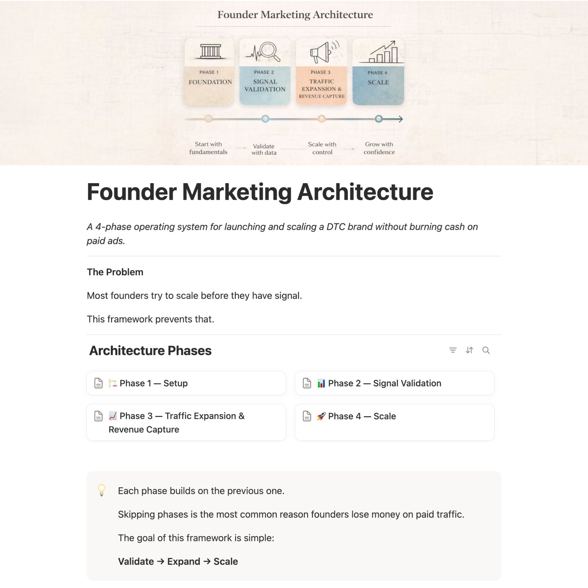Click the upward trend emoji on Phase 3 card
588x588 pixels.
(x=113, y=416)
